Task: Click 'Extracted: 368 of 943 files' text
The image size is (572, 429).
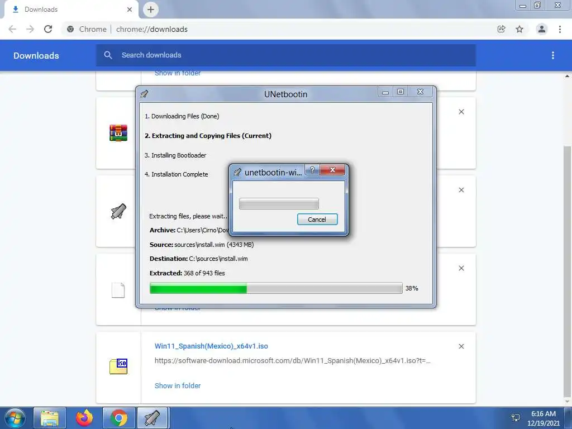Action: 187,273
